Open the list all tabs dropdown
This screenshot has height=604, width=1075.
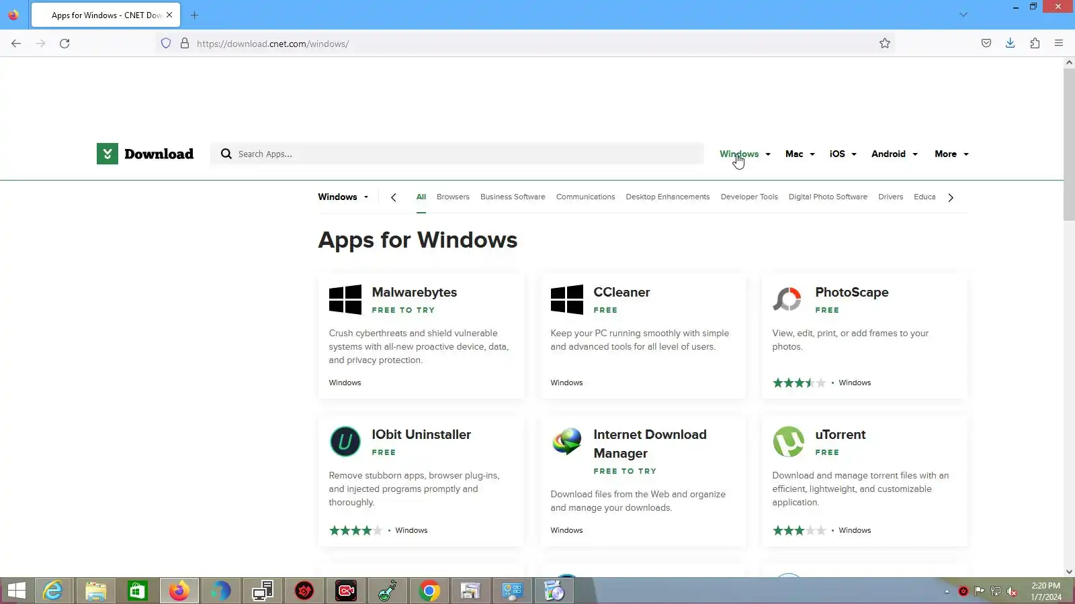tap(963, 15)
